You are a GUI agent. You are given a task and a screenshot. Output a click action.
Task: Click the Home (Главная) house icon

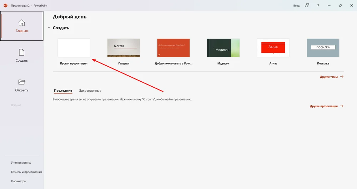click(x=22, y=23)
